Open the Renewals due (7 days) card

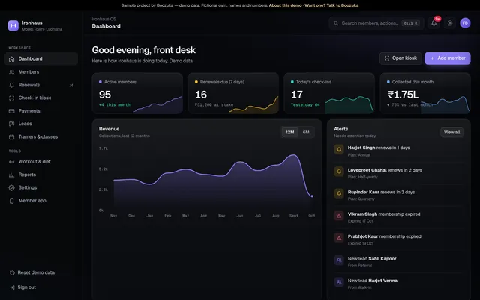(x=233, y=93)
